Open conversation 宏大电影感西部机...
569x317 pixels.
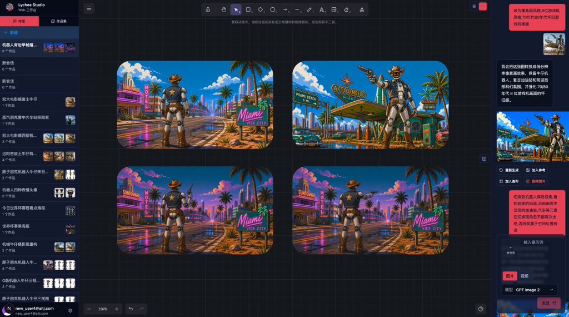tap(39, 138)
